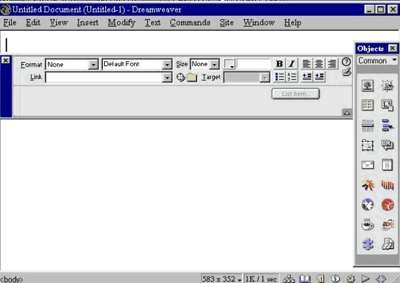This screenshot has height=283, width=400.
Task: Insert a Generator object
Action: coord(368,205)
